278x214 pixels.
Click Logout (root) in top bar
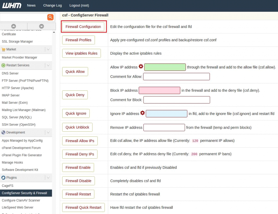click(79, 5)
